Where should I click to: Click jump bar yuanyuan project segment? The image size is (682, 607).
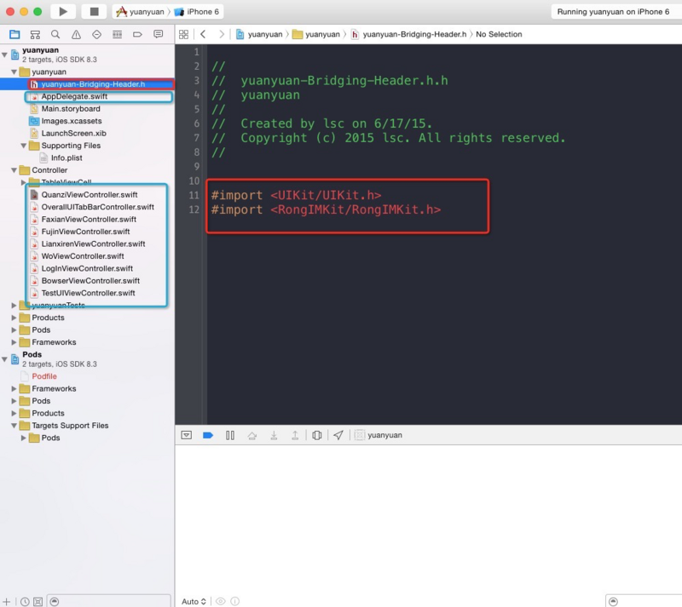[x=259, y=34]
